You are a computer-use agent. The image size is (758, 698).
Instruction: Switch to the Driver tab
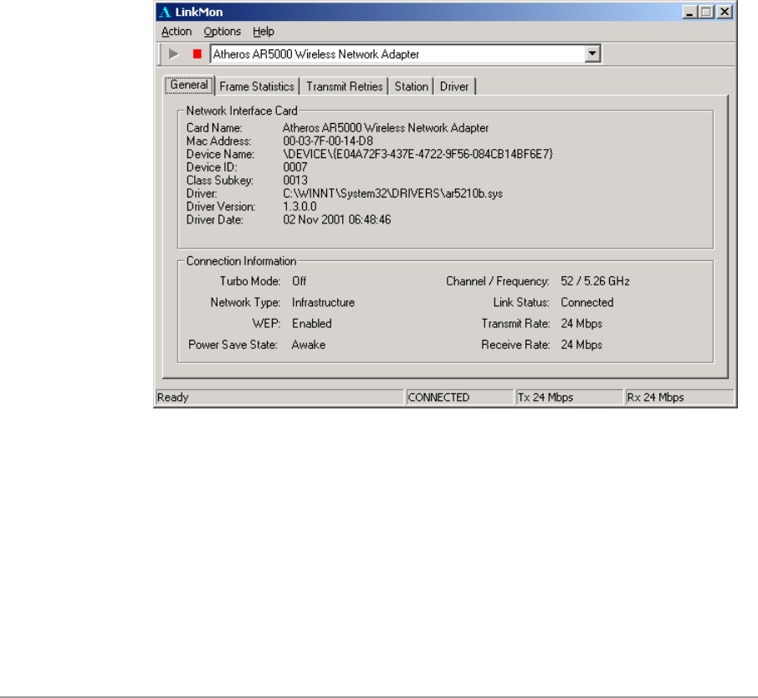[x=454, y=86]
